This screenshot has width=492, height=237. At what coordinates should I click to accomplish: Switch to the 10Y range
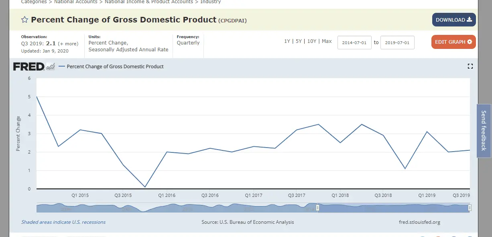click(x=311, y=41)
